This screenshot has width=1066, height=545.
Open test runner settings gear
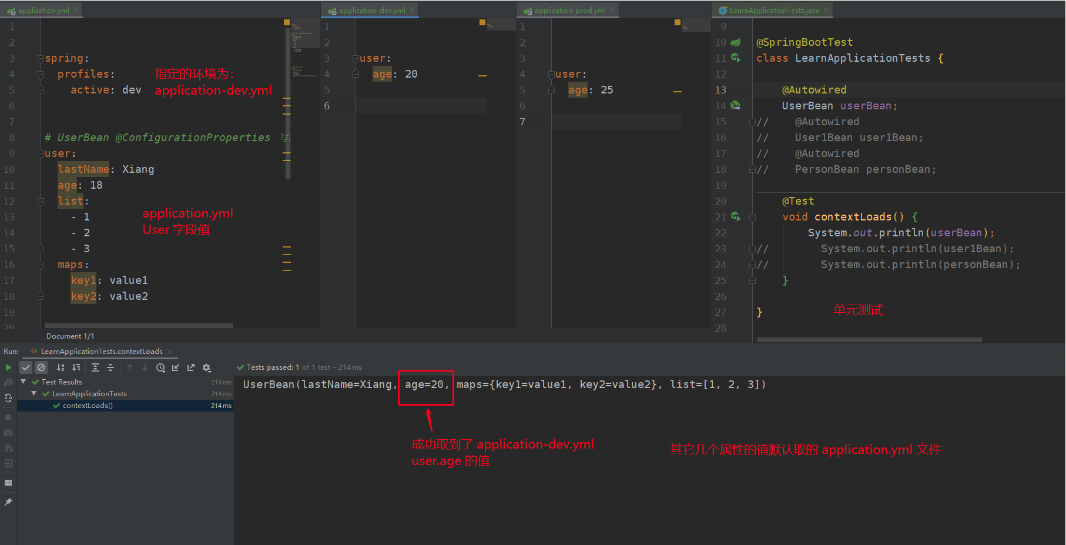pyautogui.click(x=207, y=367)
